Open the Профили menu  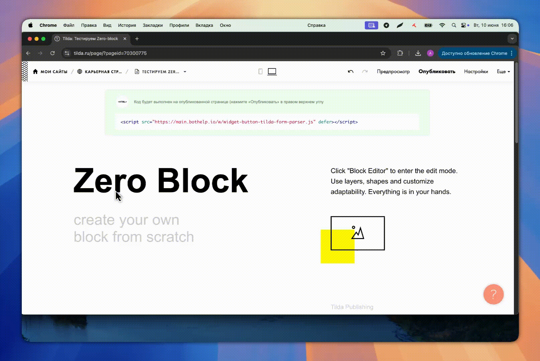click(x=179, y=25)
